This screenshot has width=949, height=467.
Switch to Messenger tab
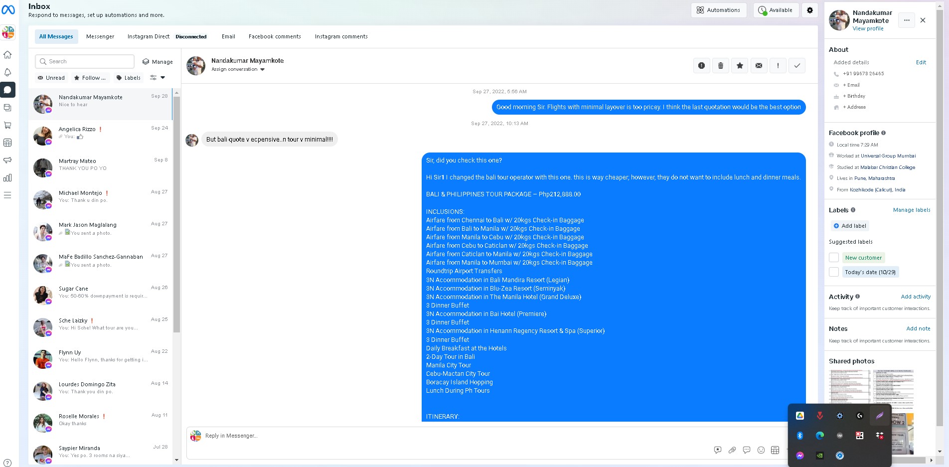pos(100,36)
